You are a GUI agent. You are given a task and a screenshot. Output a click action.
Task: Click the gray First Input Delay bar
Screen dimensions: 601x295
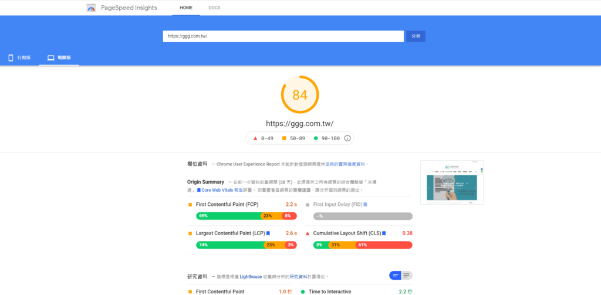pyautogui.click(x=363, y=216)
